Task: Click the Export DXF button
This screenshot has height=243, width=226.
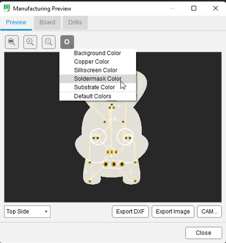Action: click(130, 212)
